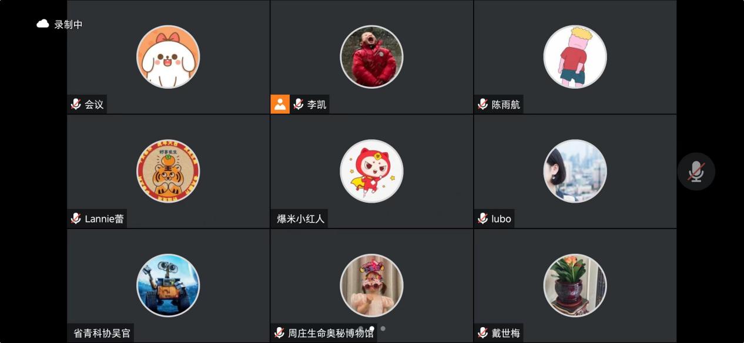
Task: Select 陈雨航's cartoon avatar
Action: pos(575,57)
